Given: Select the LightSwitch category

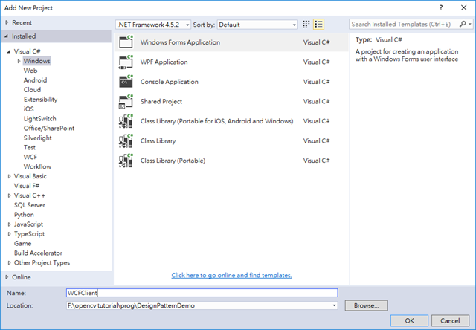Looking at the screenshot, I should [x=39, y=119].
